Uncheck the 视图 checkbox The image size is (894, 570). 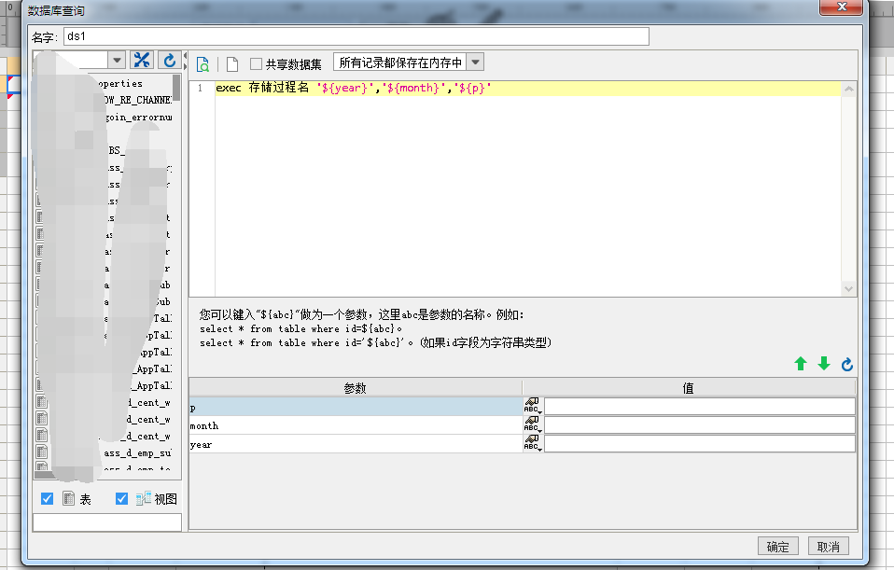121,499
